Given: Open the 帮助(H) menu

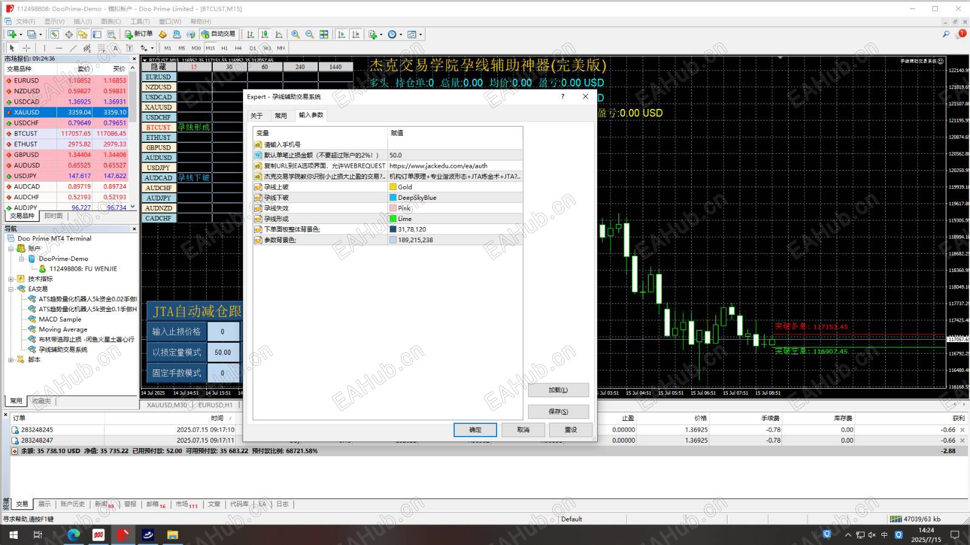Looking at the screenshot, I should tap(201, 21).
